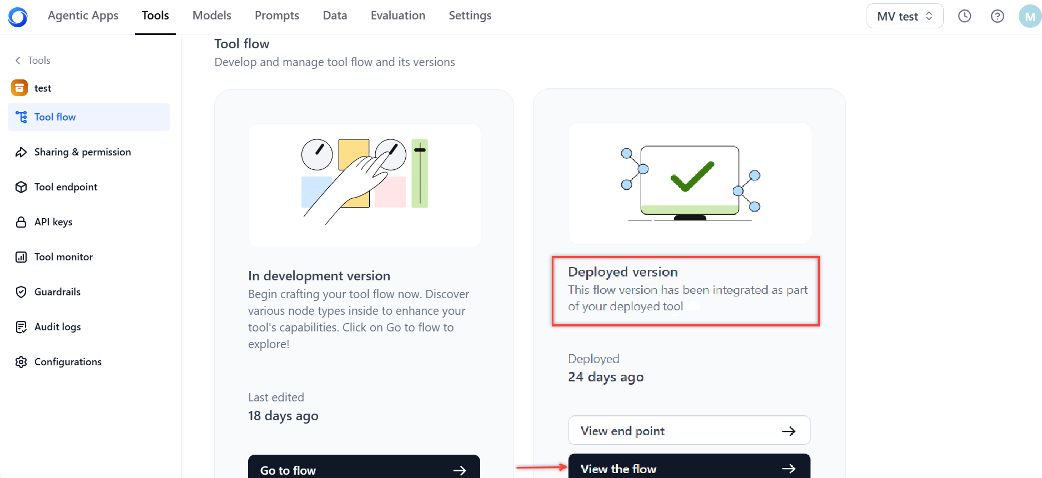Click the View end point button
Viewport: 1042px width, 478px height.
tap(689, 431)
